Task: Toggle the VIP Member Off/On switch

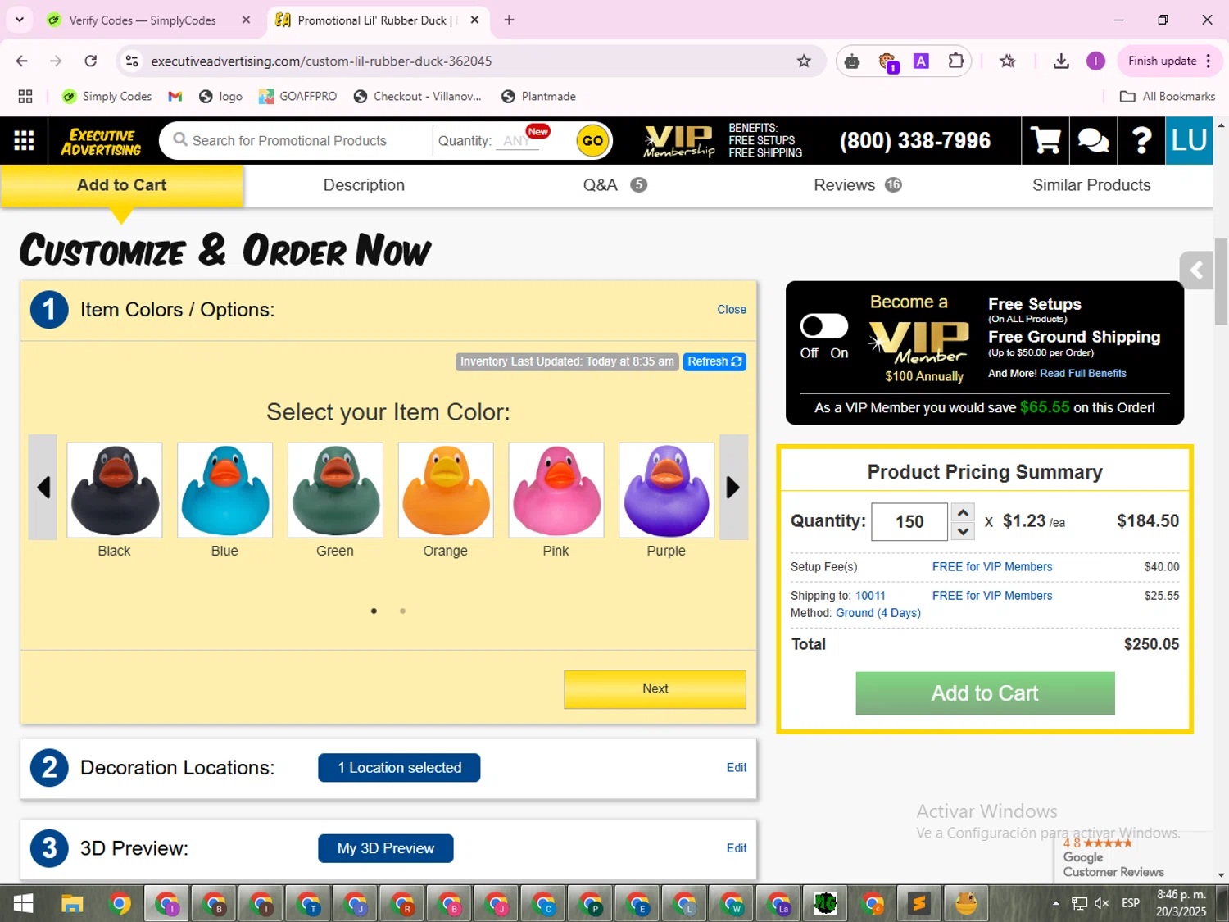Action: click(x=824, y=326)
